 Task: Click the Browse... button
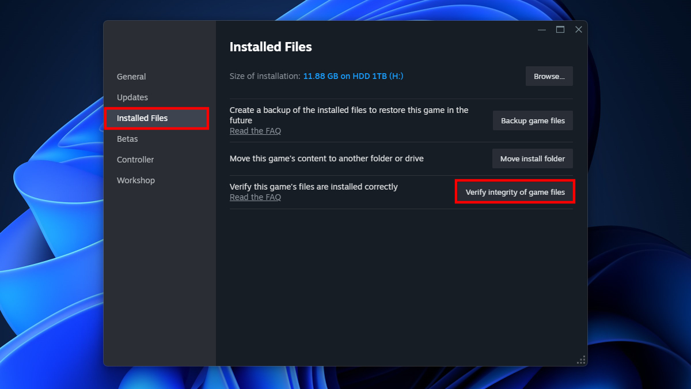point(549,76)
